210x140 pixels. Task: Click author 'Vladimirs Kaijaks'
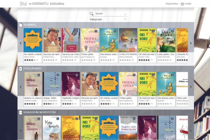(x=30, y=101)
